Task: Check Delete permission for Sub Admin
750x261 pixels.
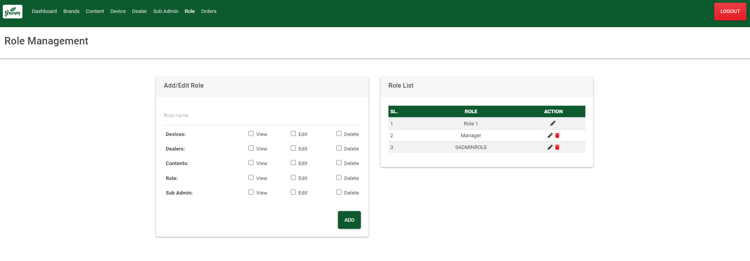Action: (x=339, y=192)
